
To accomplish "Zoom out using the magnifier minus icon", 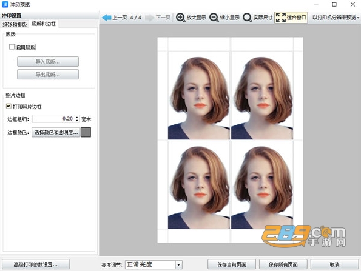I will [x=214, y=18].
